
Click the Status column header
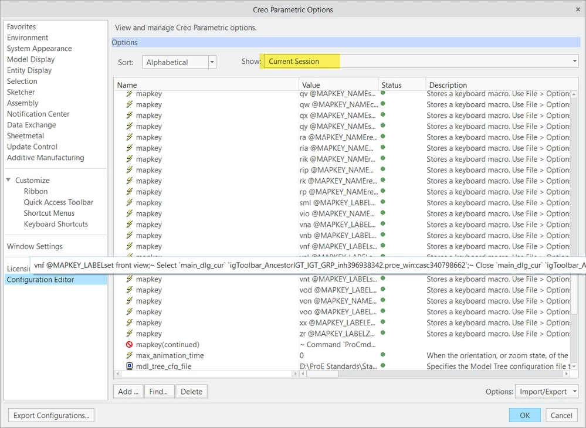pyautogui.click(x=402, y=85)
